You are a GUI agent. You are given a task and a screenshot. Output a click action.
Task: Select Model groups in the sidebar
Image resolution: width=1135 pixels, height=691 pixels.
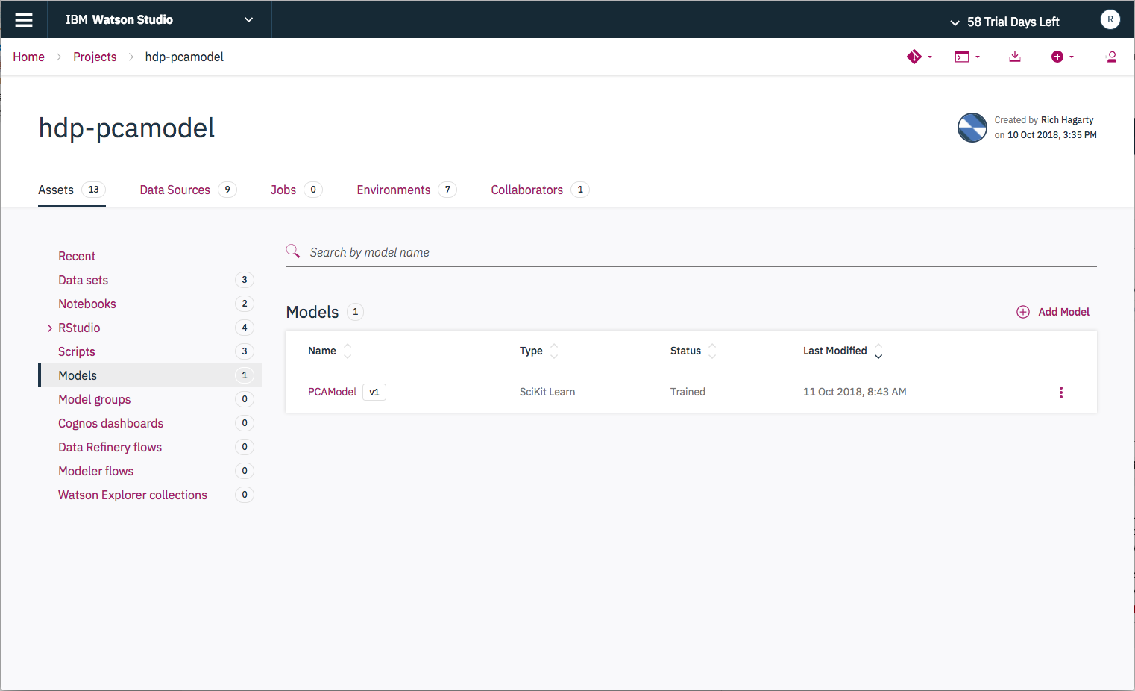95,399
